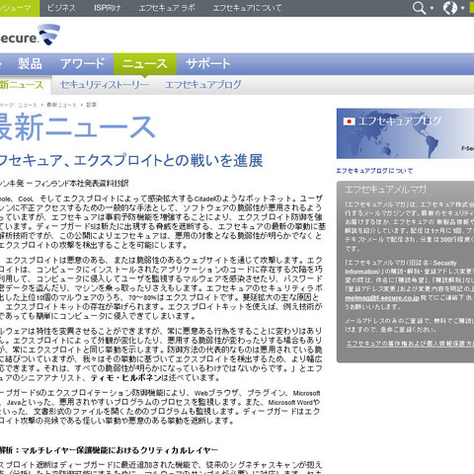Click the melmag email address link
474x474 pixels.
[382, 298]
